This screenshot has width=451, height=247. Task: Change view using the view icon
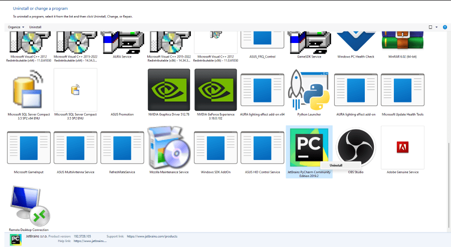pyautogui.click(x=430, y=27)
